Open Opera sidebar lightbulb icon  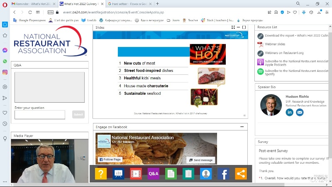tap(5, 138)
